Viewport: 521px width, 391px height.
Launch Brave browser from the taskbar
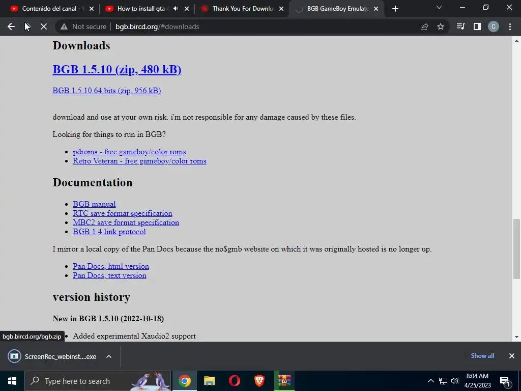259,381
